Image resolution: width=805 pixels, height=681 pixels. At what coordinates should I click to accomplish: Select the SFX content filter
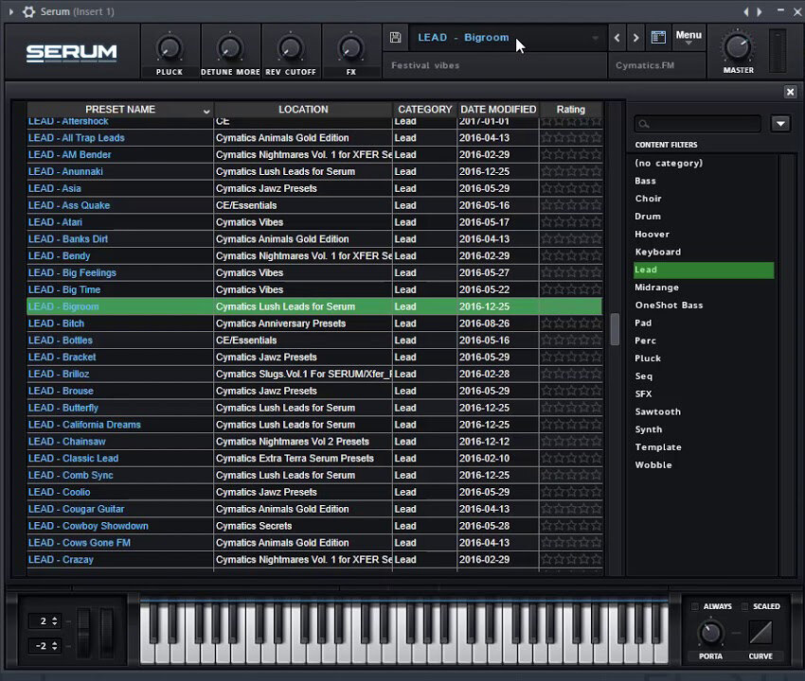[643, 393]
